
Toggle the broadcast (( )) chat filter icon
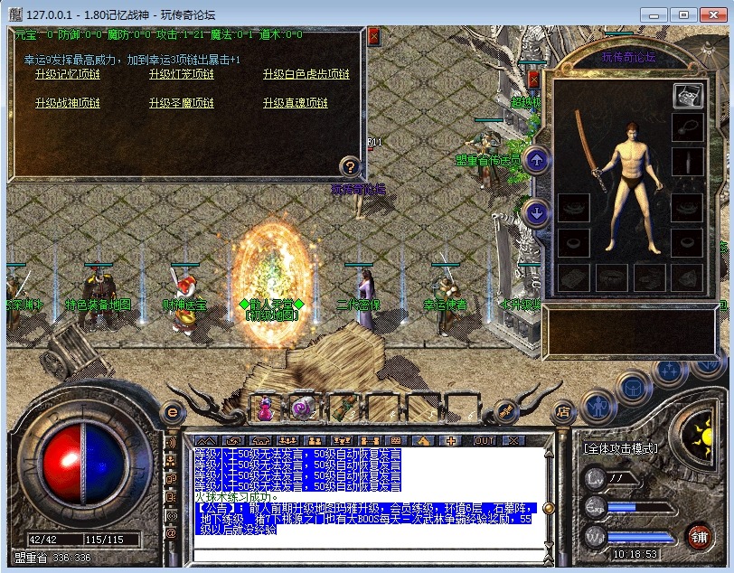point(172,515)
